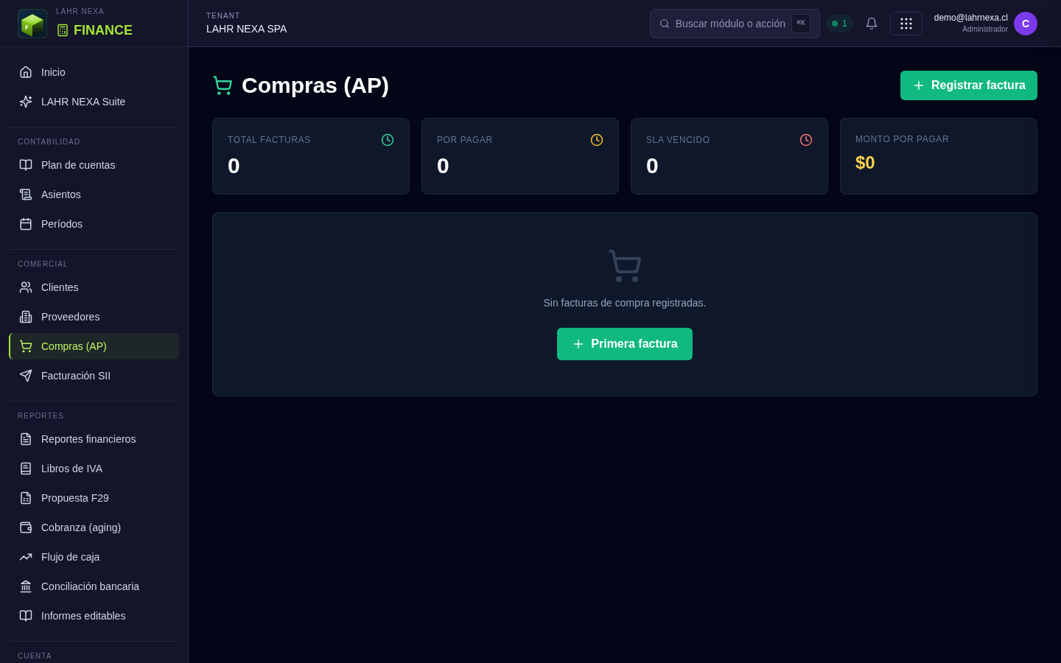Click 'Sin facturas de compra registradas.' text
Image resolution: width=1061 pixels, height=663 pixels.
tap(625, 303)
